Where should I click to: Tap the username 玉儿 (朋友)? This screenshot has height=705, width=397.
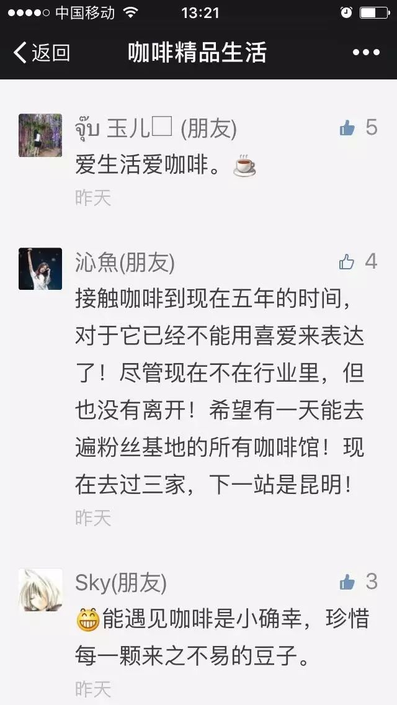coord(156,130)
